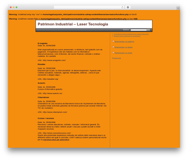
Task: Click the 'Cibernàrium' entry heading
Action: click(x=43, y=97)
